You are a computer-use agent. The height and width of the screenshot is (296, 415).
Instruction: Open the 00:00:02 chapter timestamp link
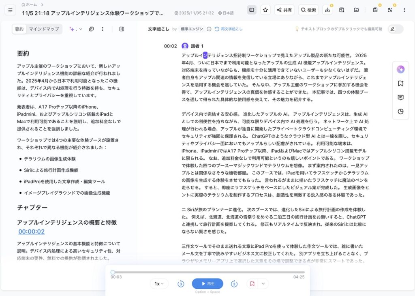[x=31, y=232]
